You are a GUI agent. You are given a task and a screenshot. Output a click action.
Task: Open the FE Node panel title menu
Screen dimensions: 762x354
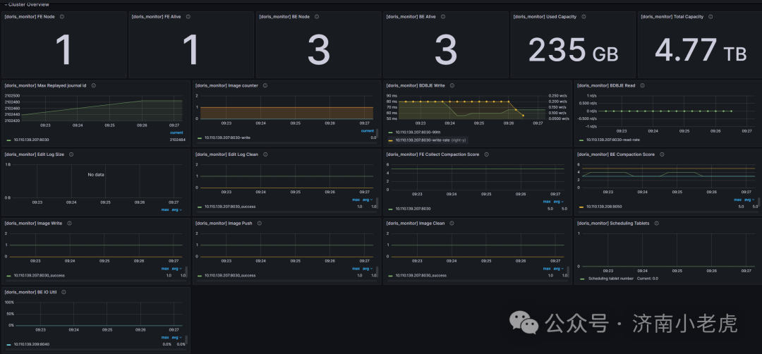click(30, 16)
